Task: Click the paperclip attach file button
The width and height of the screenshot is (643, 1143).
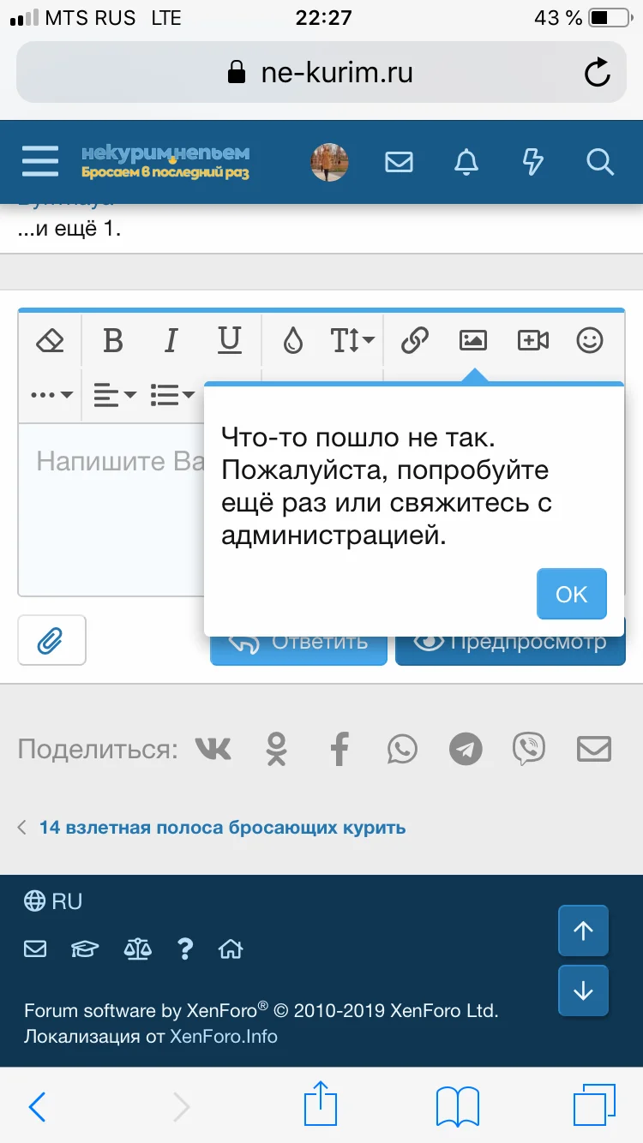Action: (x=51, y=640)
